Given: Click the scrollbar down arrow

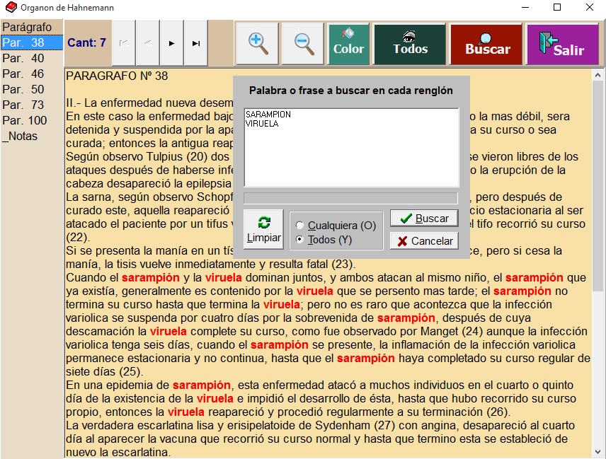Looking at the screenshot, I should 598,452.
